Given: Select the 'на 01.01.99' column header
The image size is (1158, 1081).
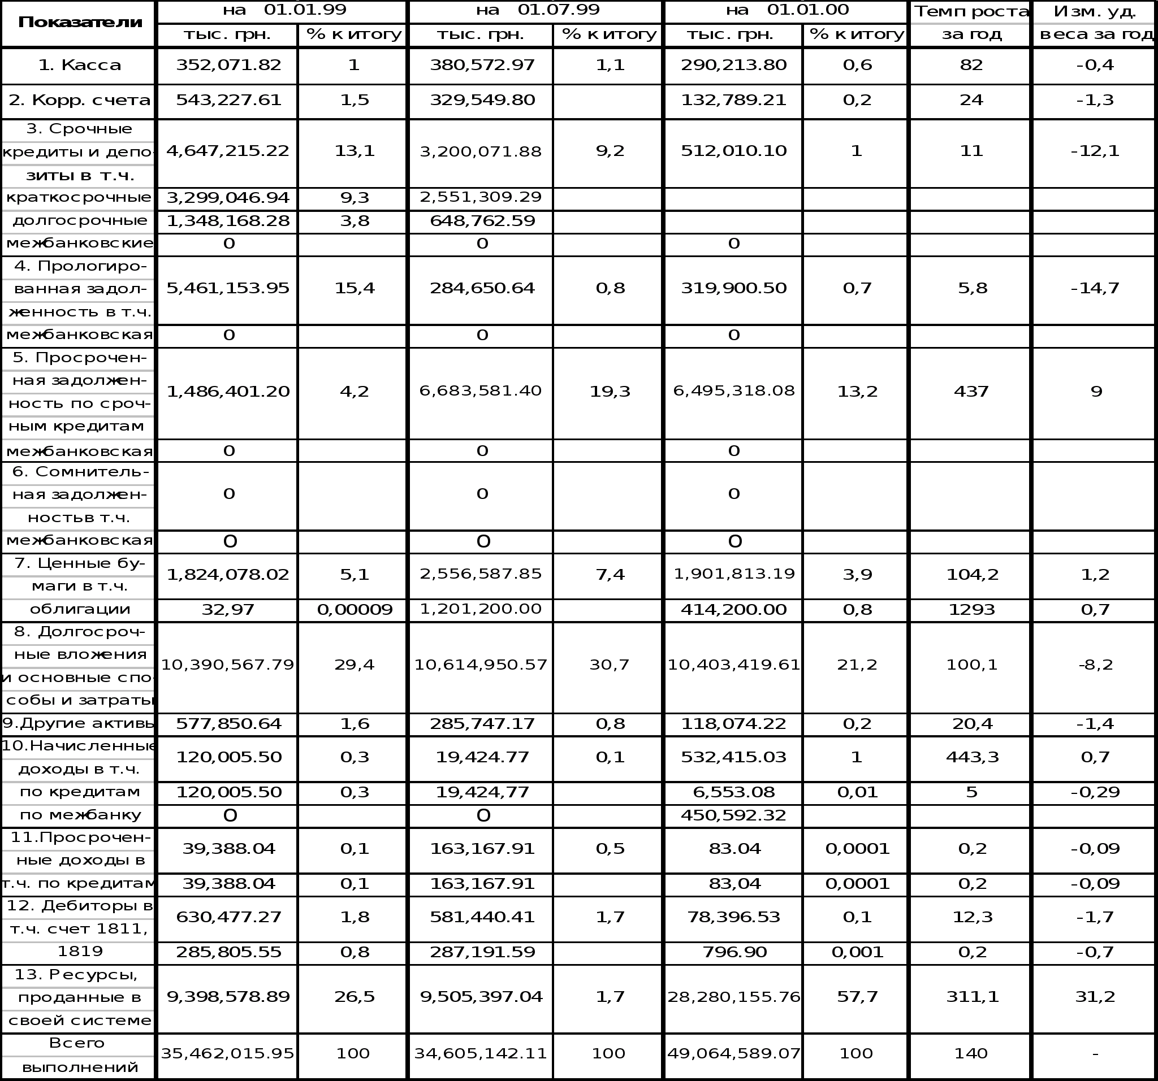Looking at the screenshot, I should click(x=284, y=10).
